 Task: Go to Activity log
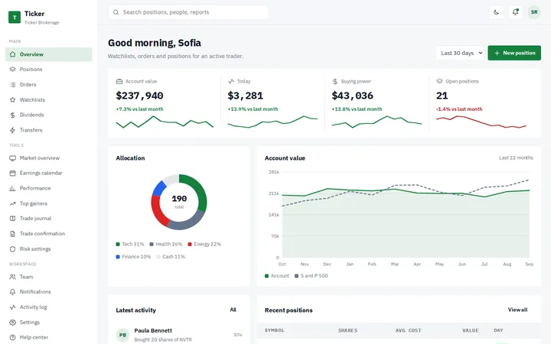click(x=48, y=307)
